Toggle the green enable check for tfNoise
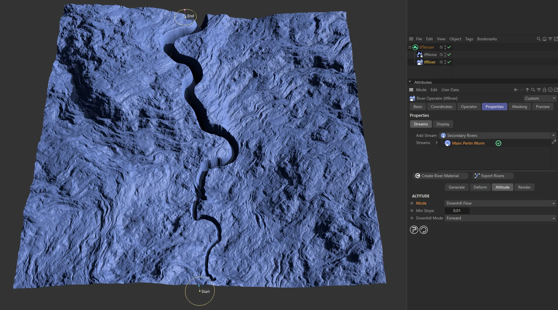The image size is (558, 310). (x=449, y=55)
